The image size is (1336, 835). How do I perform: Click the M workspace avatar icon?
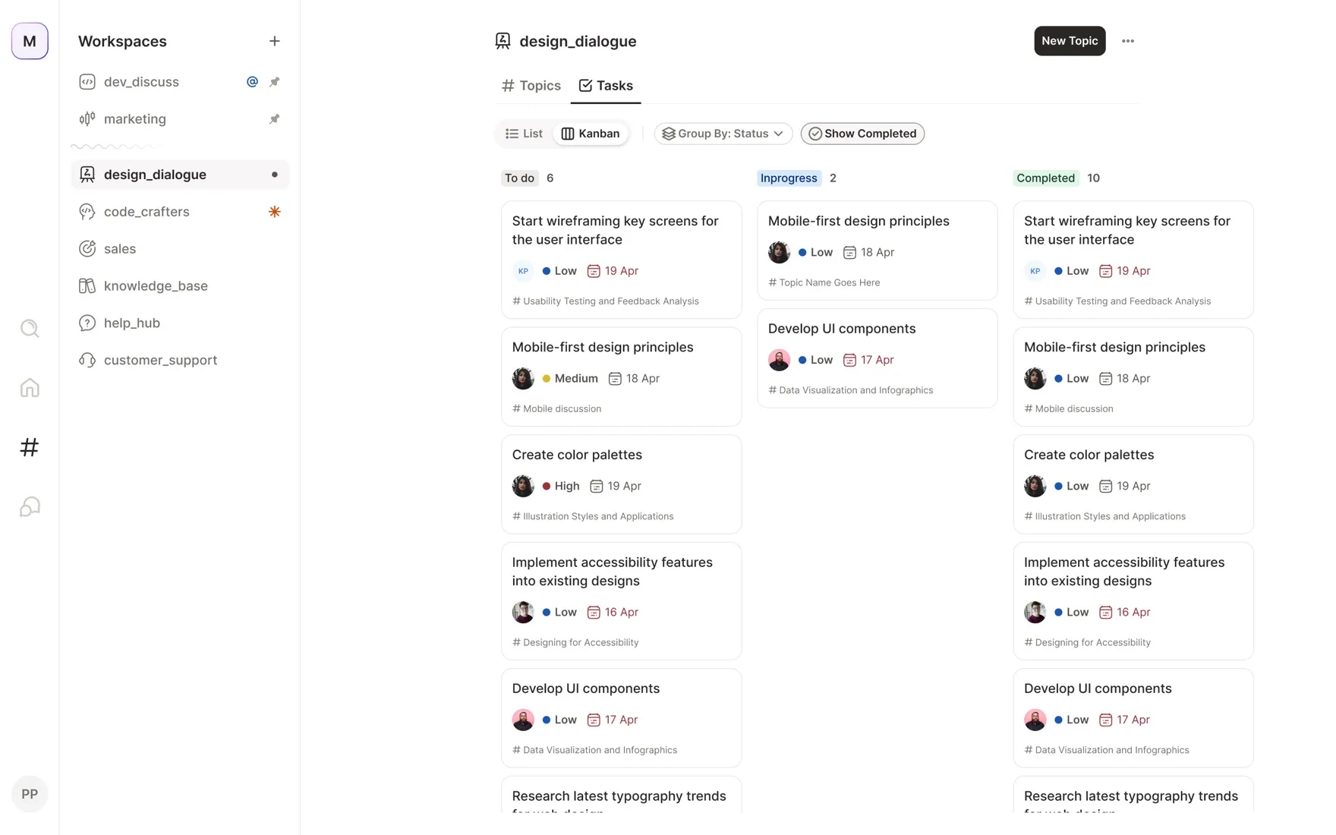click(x=30, y=41)
